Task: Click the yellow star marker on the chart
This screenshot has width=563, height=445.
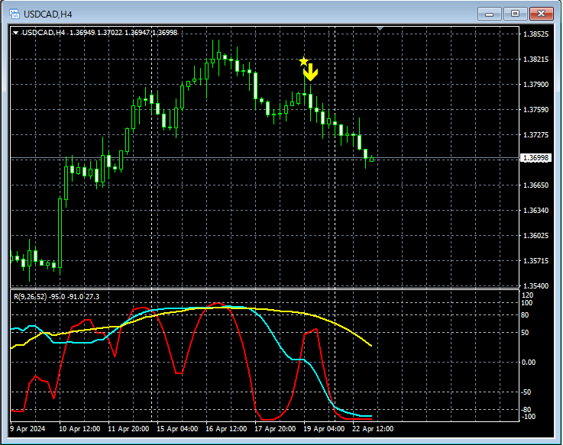Action: click(303, 61)
